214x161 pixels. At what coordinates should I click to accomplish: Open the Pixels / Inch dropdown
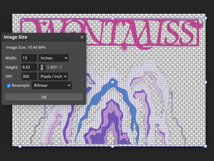[x=53, y=76]
